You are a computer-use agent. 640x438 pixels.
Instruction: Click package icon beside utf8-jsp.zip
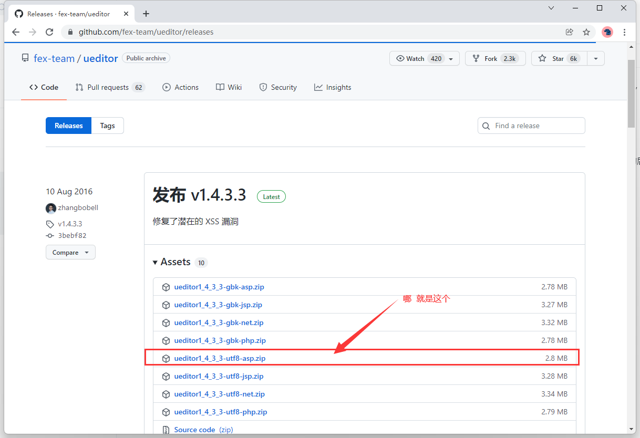point(166,377)
